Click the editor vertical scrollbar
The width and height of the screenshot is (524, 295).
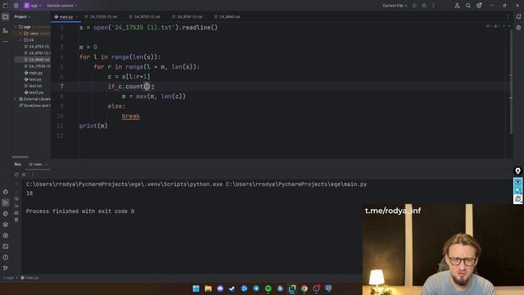[x=511, y=82]
